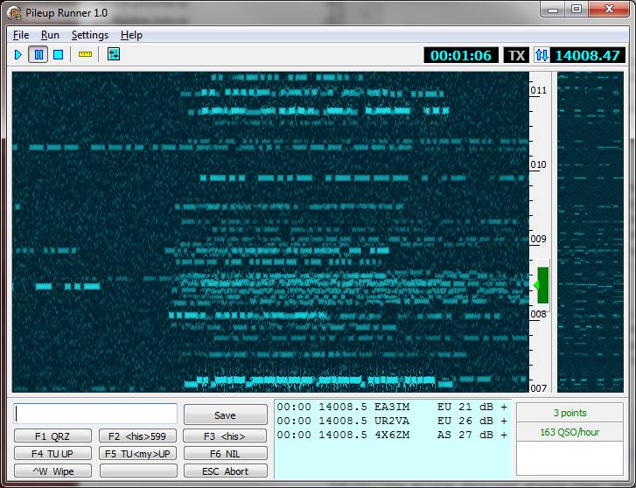Open the Settings menu
Image resolution: width=636 pixels, height=488 pixels.
click(90, 35)
